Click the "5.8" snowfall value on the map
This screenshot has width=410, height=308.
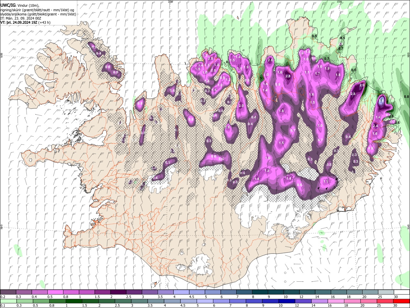pyautogui.click(x=381, y=100)
